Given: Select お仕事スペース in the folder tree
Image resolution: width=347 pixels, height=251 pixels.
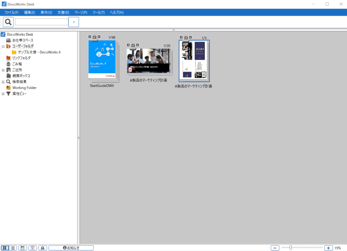Looking at the screenshot, I should point(23,40).
